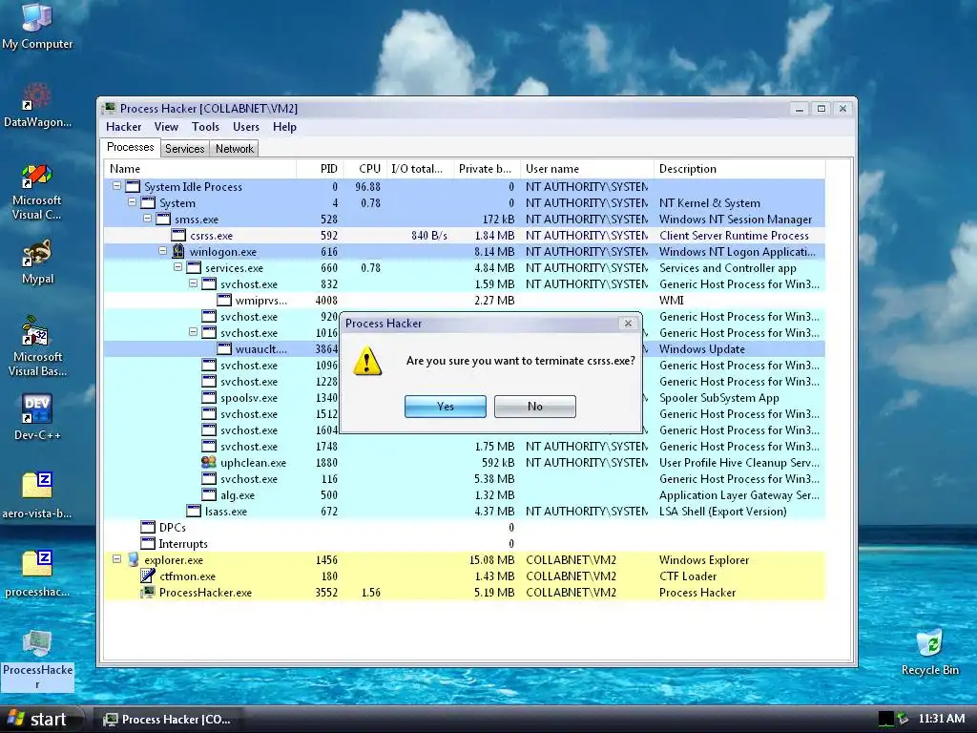Viewport: 977px width, 733px height.
Task: Click the ProcessHacker.exe process icon
Action: click(x=148, y=592)
